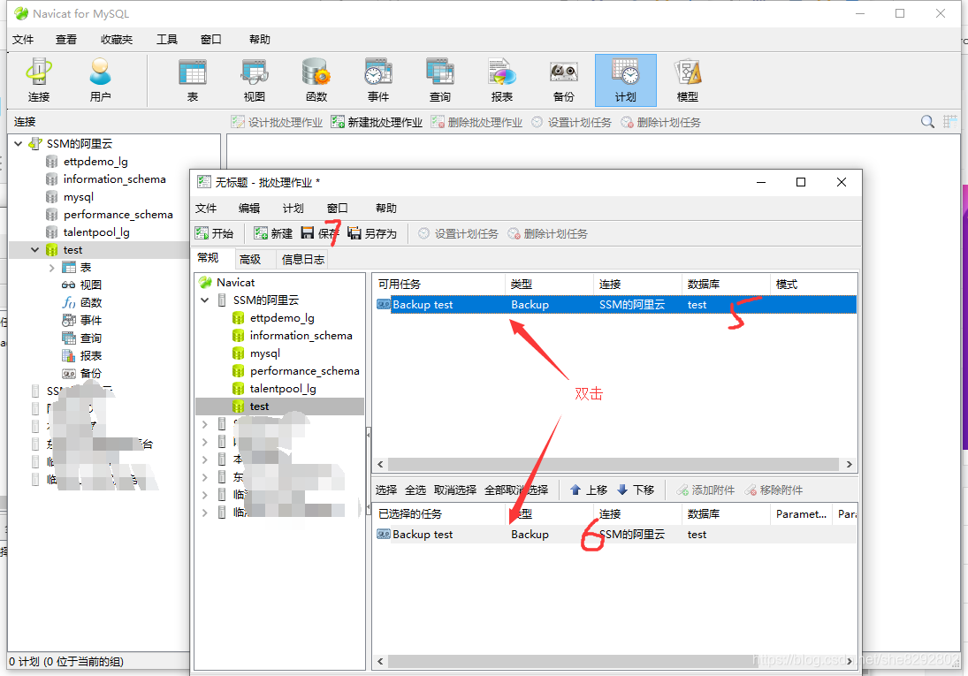The image size is (968, 676).
Task: Select Navicat root in batch job dialog tree
Action: pos(235,282)
